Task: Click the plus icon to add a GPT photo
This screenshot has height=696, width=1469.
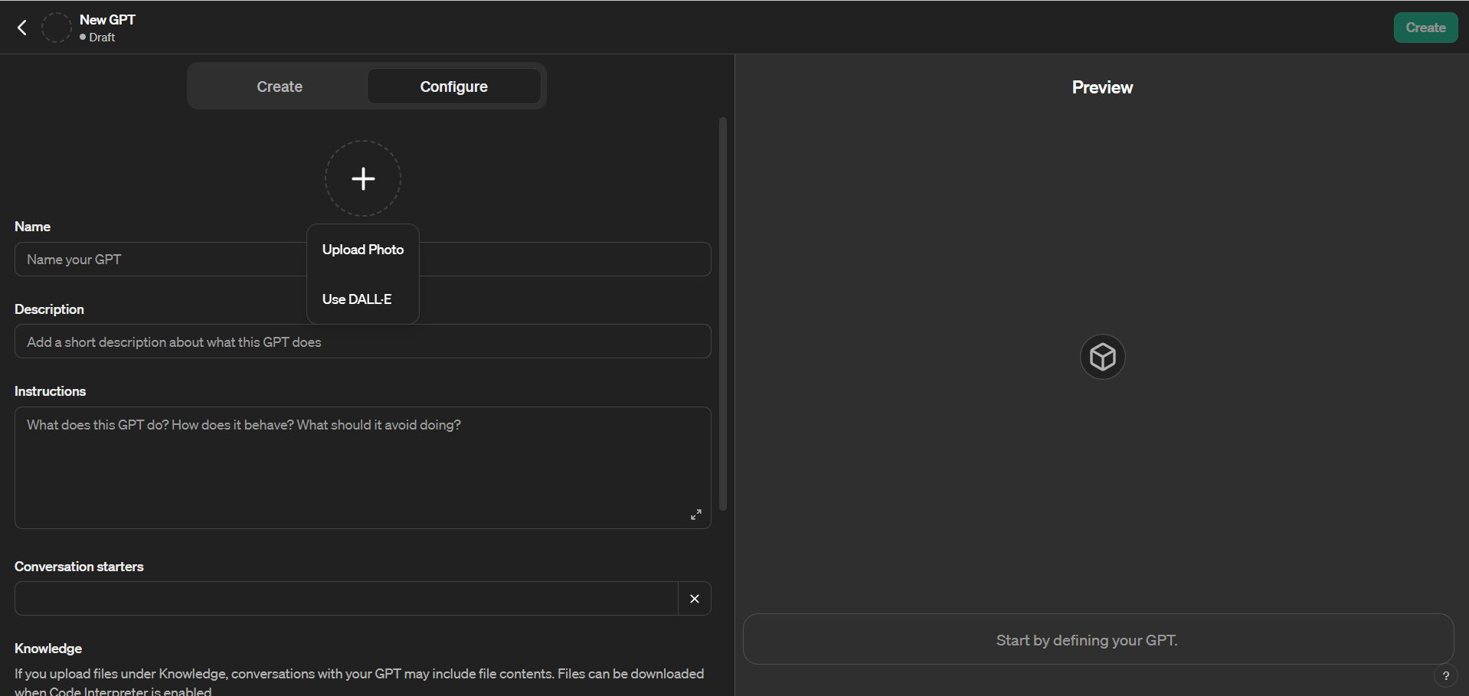Action: 363,178
